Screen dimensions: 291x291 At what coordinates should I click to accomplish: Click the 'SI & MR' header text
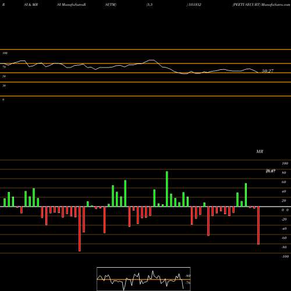tap(31, 5)
